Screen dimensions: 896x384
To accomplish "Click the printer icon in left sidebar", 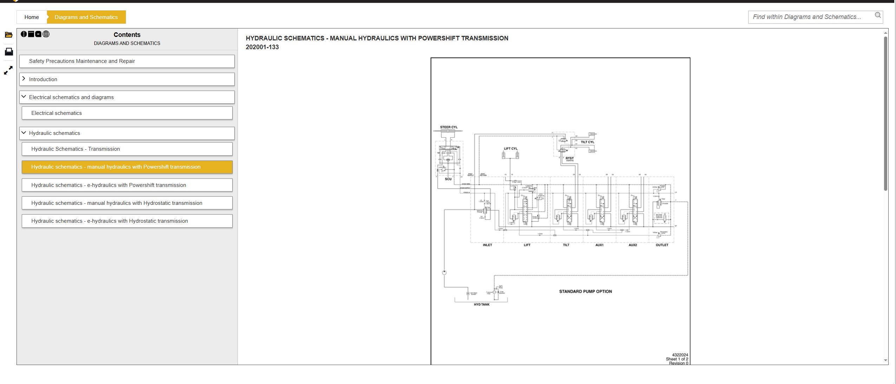I will (9, 52).
